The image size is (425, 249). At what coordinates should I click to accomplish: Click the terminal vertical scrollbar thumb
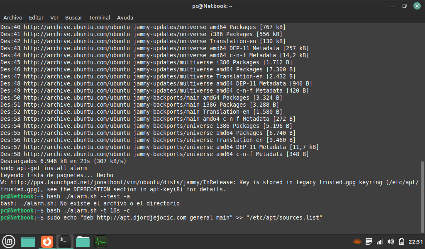click(x=422, y=196)
